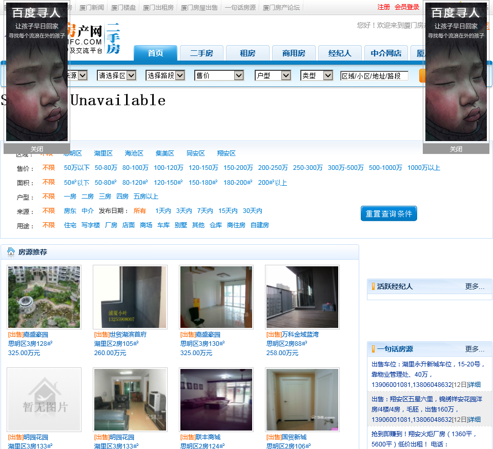Open the 联丰商城 living room photo
Screen dimensions: 493x449
click(x=216, y=400)
